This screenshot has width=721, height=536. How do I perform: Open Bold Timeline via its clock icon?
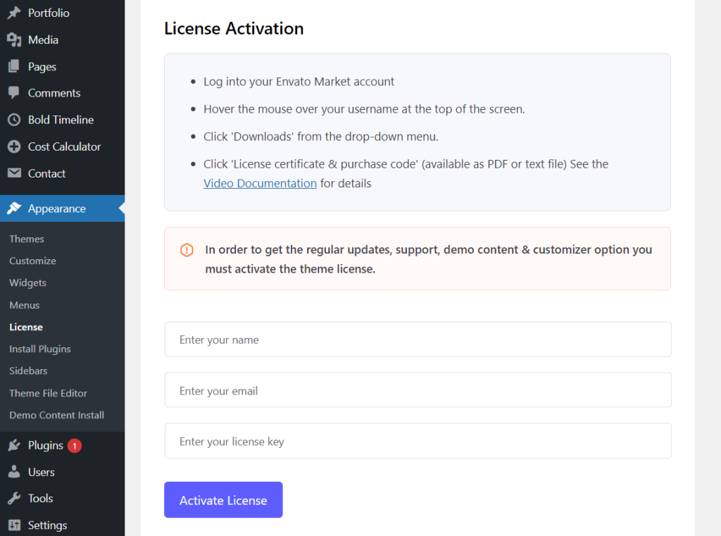(x=15, y=120)
